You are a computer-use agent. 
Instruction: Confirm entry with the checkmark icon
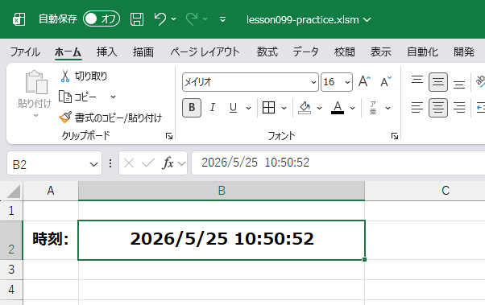pos(148,163)
